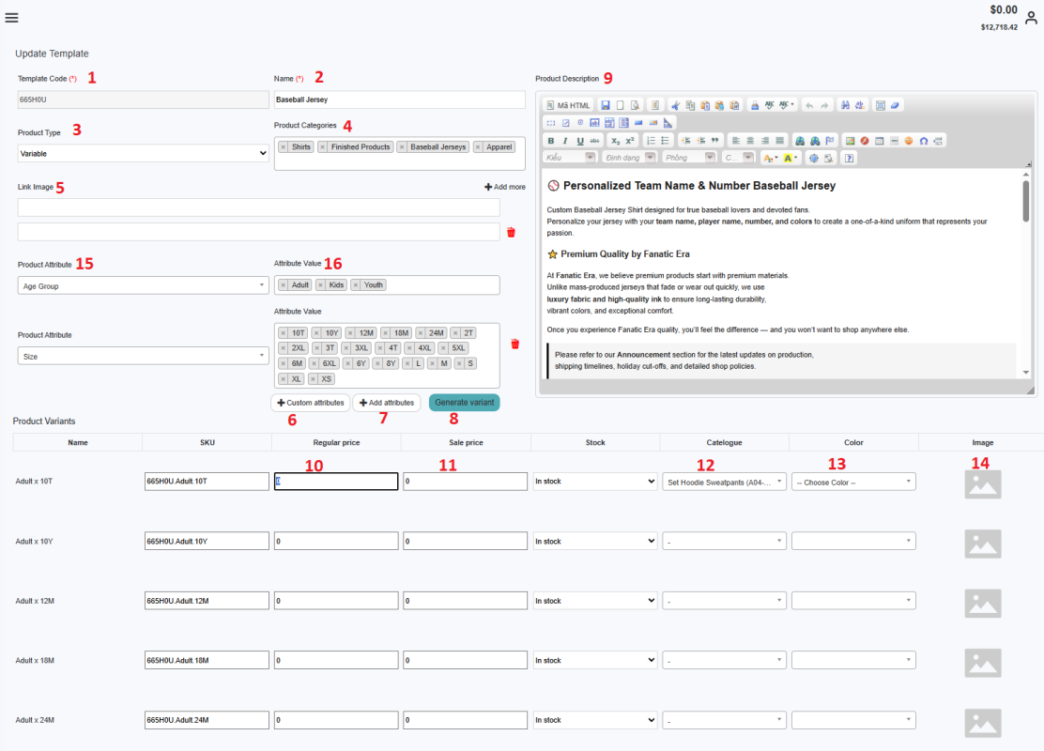Toggle bold formatting in description editor
This screenshot has width=1044, height=751.
[x=551, y=141]
